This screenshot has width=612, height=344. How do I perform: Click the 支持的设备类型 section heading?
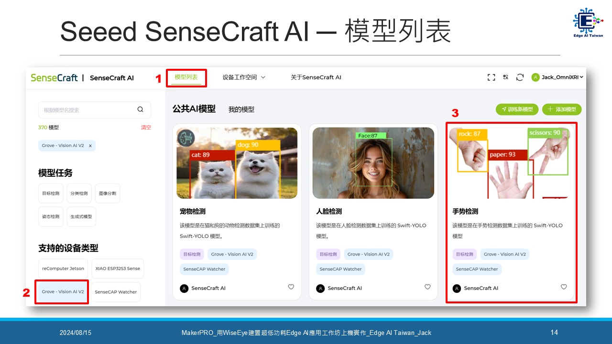68,248
